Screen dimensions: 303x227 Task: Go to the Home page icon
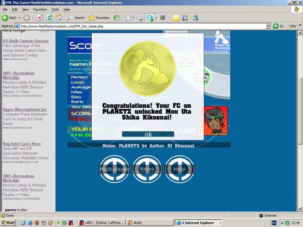point(59,18)
